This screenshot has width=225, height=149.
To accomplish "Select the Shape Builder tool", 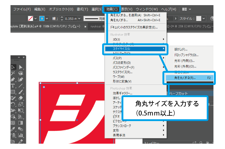I will pyautogui.click(x=13, y=117).
